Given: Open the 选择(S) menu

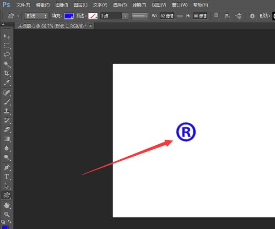Looking at the screenshot, I should [120, 5].
